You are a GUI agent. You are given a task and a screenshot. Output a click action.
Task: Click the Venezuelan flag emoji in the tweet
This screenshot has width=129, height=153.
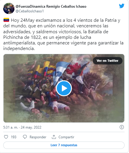click(6, 20)
